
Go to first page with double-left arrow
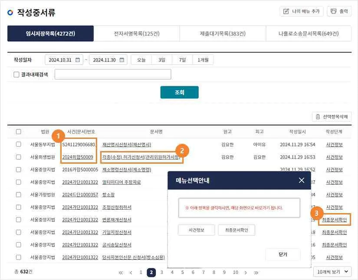click(x=121, y=273)
